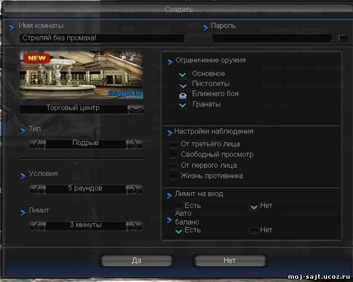Click the Имя комнаты label

coord(41,26)
